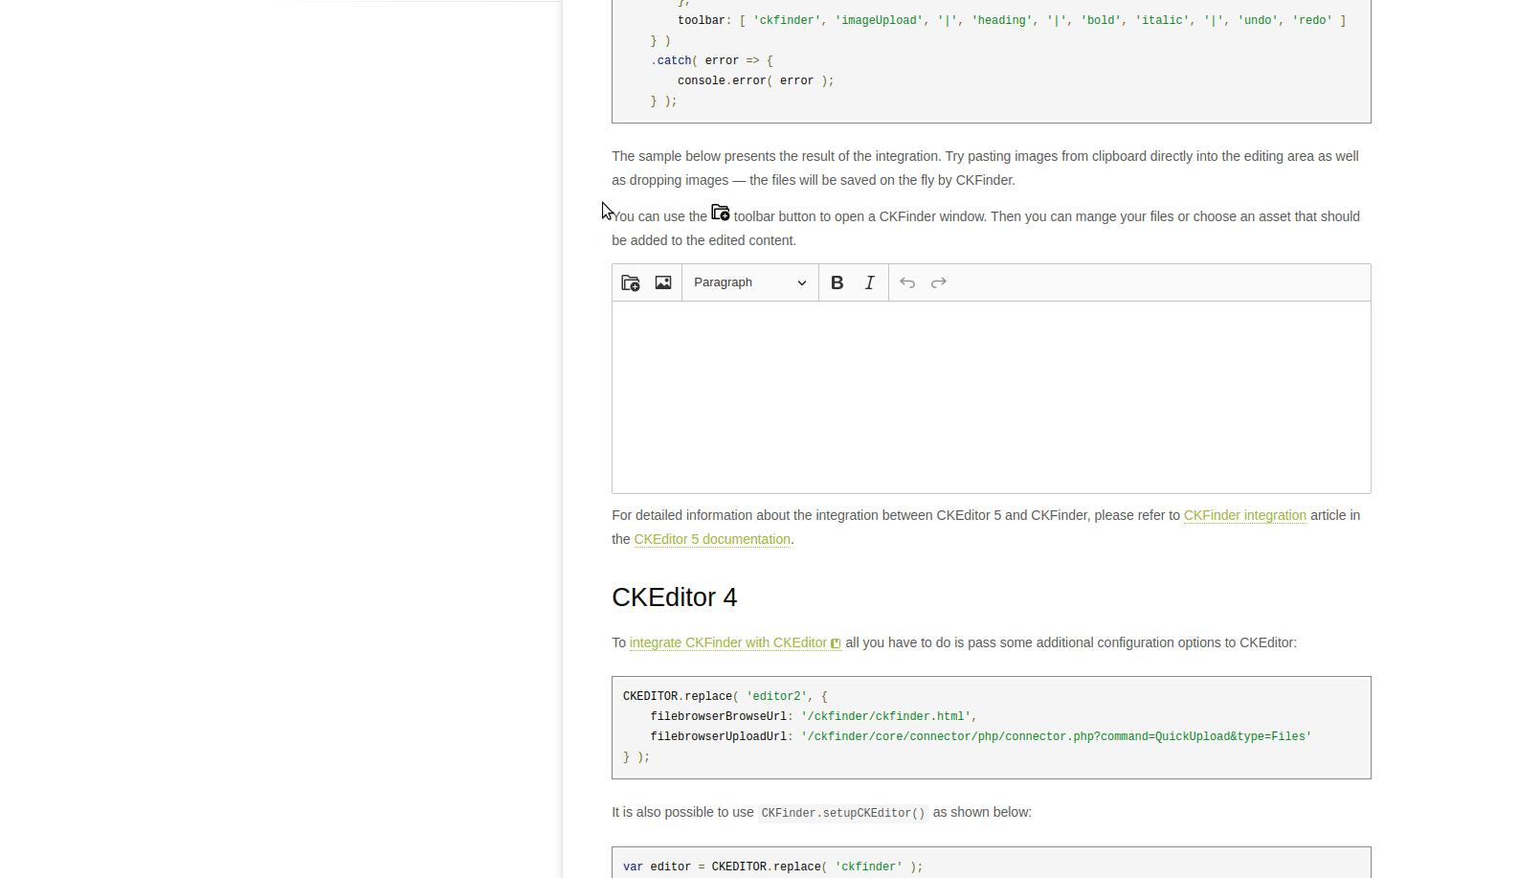Click the 'The sample below presents' paragraph
This screenshot has width=1518, height=878.
click(x=986, y=168)
